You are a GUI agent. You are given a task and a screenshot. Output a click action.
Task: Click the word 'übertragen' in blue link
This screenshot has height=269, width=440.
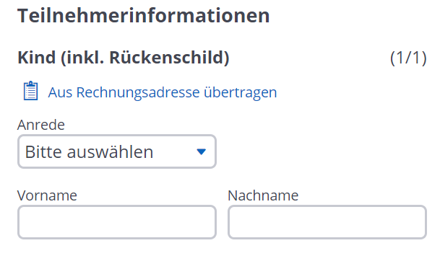click(x=240, y=92)
